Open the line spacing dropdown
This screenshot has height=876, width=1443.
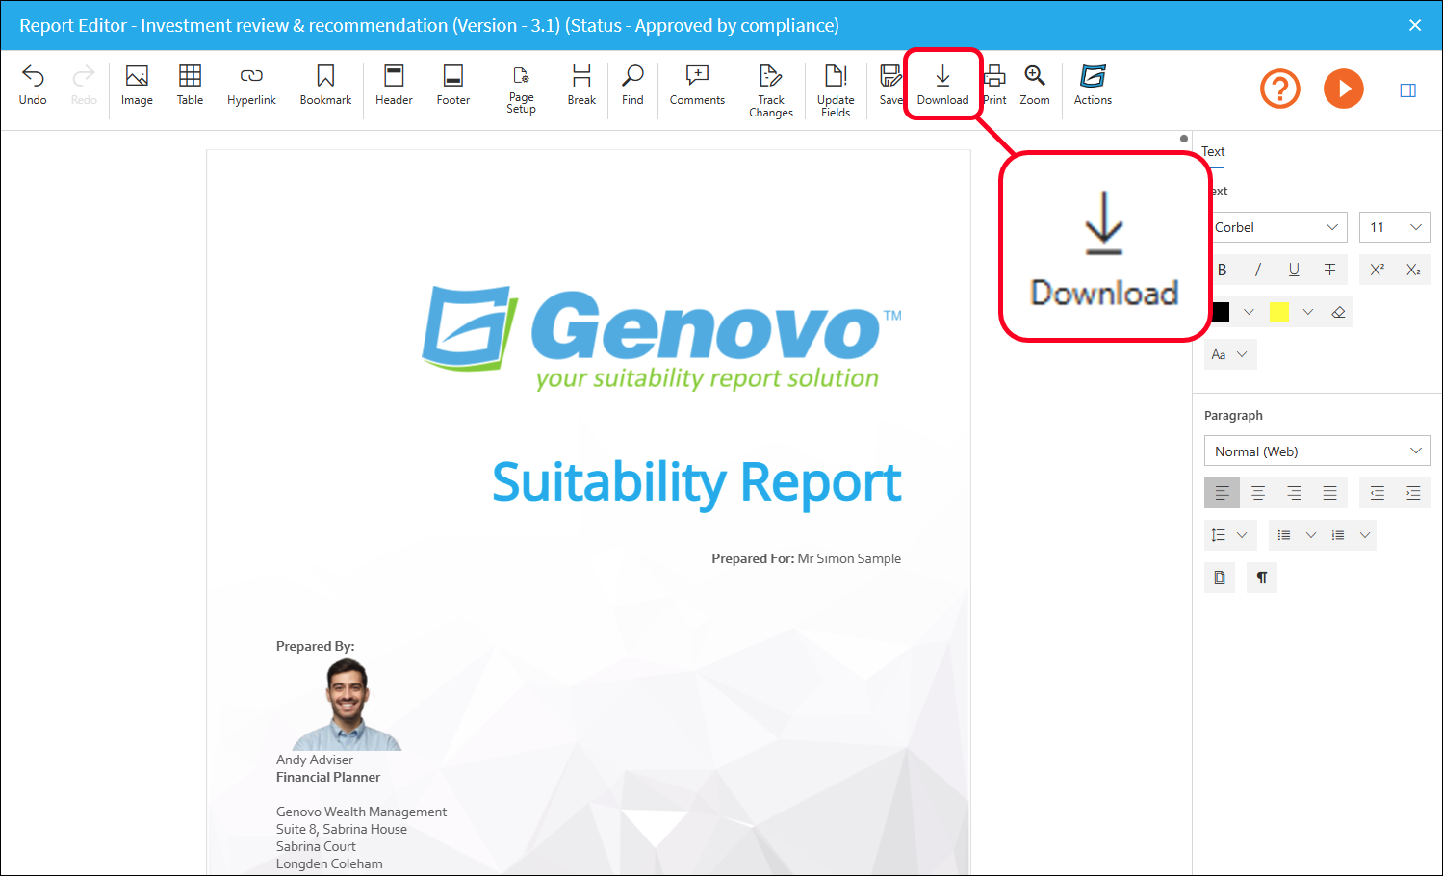pos(1230,535)
